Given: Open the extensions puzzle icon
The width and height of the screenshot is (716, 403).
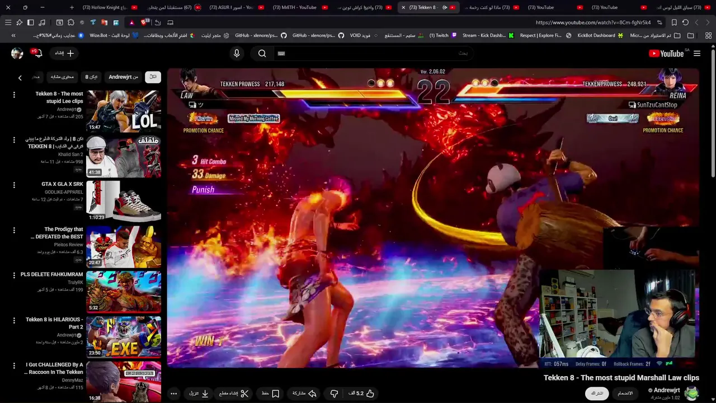Looking at the screenshot, I should click(x=70, y=22).
